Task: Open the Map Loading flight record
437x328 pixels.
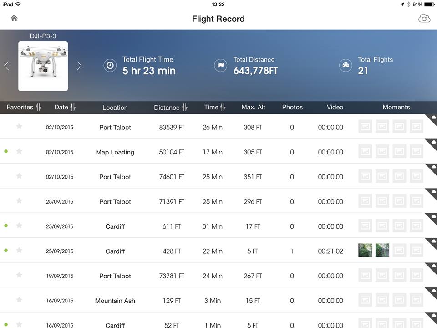Action: click(218, 151)
